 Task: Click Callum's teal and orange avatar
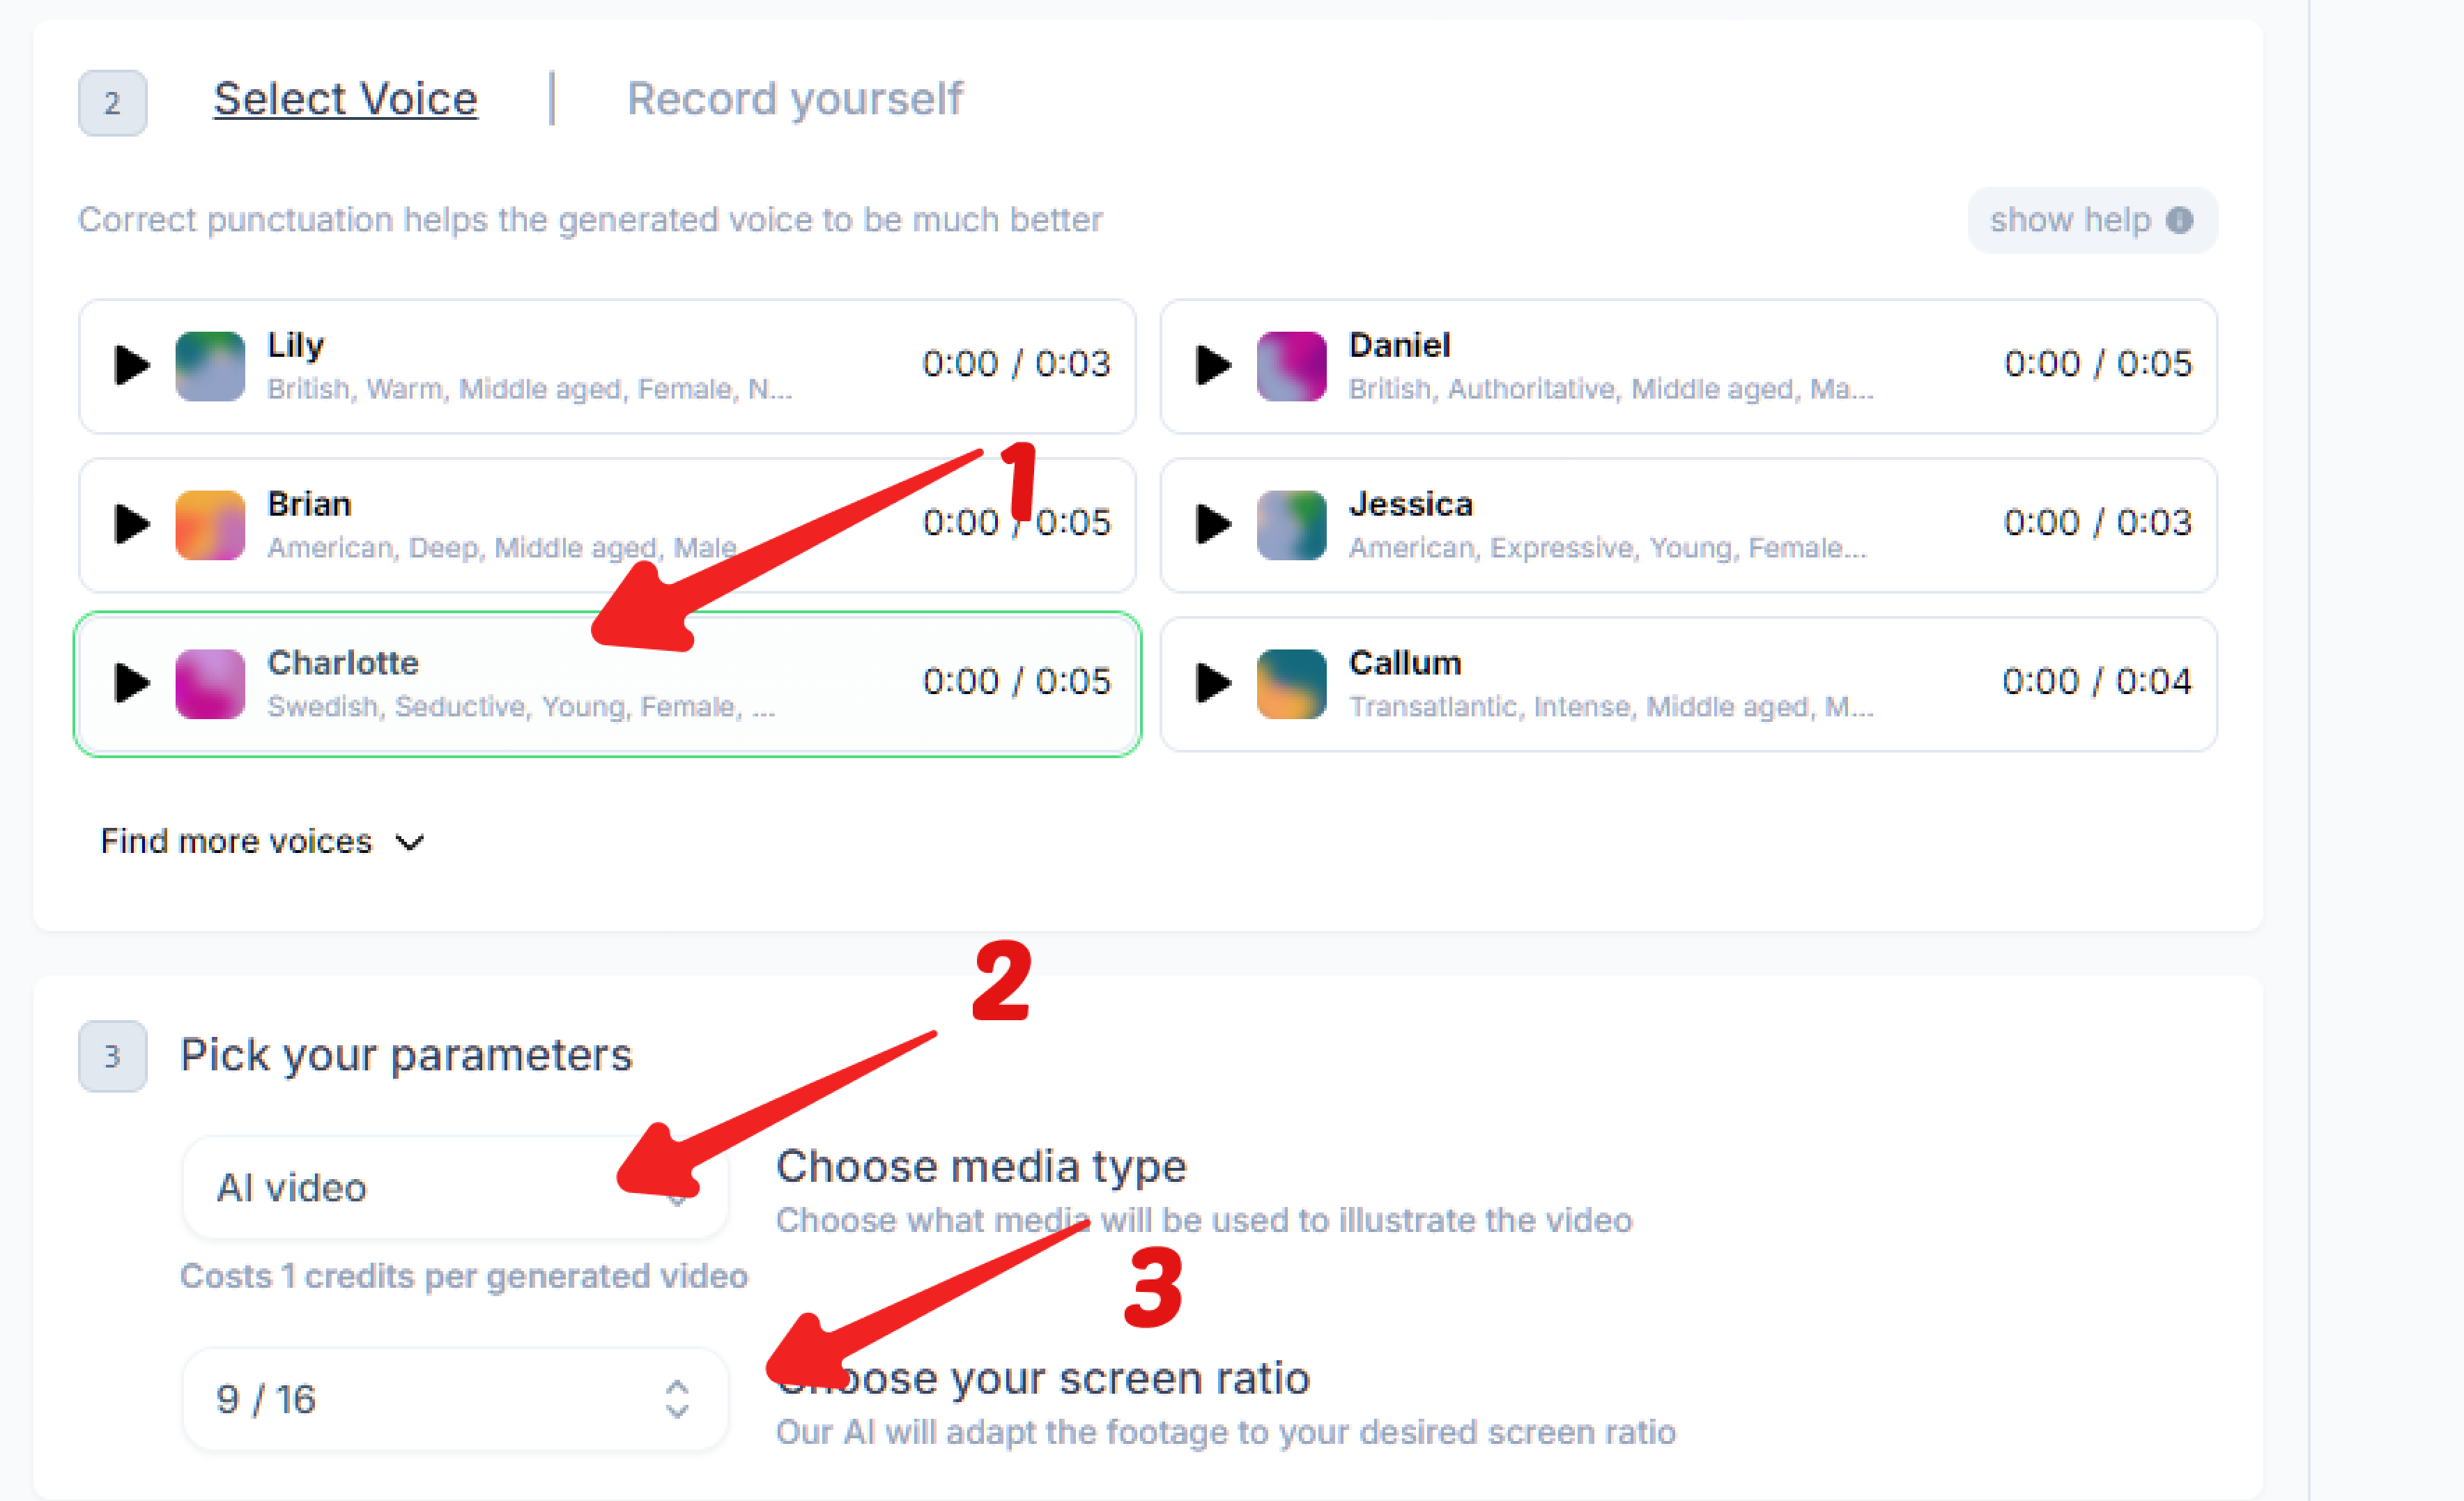tap(1291, 684)
